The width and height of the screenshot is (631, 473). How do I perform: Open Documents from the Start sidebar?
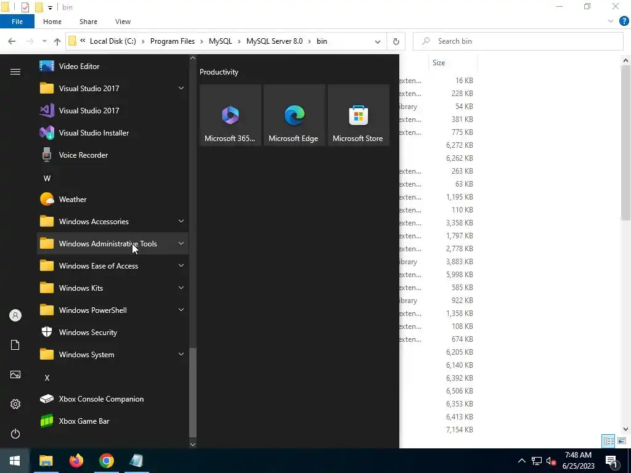tap(15, 345)
